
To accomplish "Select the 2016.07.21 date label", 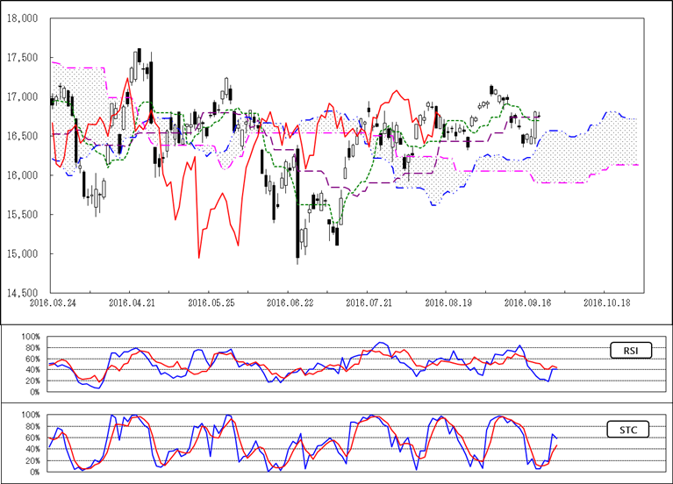I will [368, 302].
